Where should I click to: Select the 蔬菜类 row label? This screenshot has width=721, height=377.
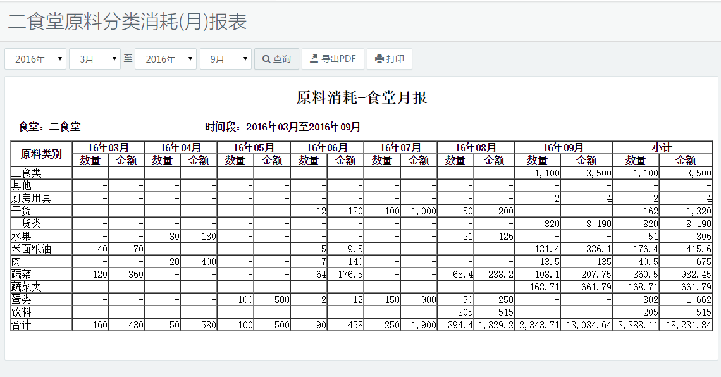26,287
